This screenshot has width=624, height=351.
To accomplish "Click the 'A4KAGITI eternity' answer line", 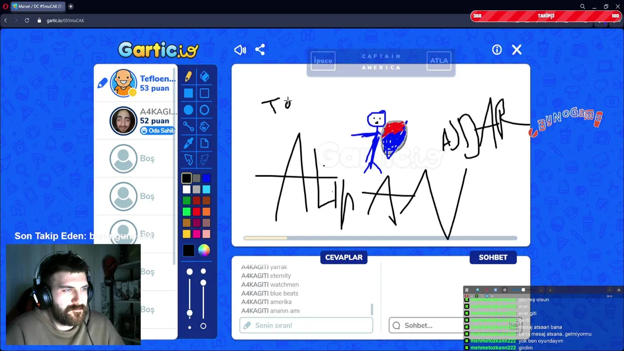I will pyautogui.click(x=266, y=276).
